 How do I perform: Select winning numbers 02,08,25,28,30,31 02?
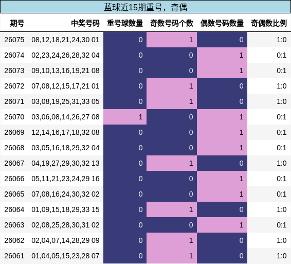coord(65,225)
